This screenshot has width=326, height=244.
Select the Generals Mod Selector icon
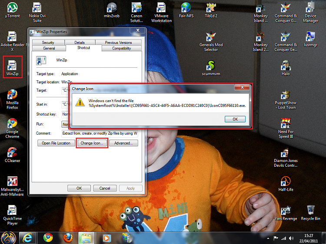211,42
